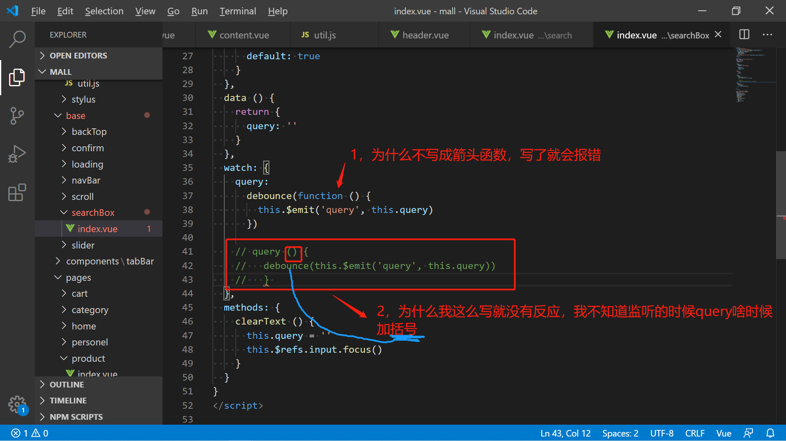Click line number 38 in the gutter

(187, 210)
